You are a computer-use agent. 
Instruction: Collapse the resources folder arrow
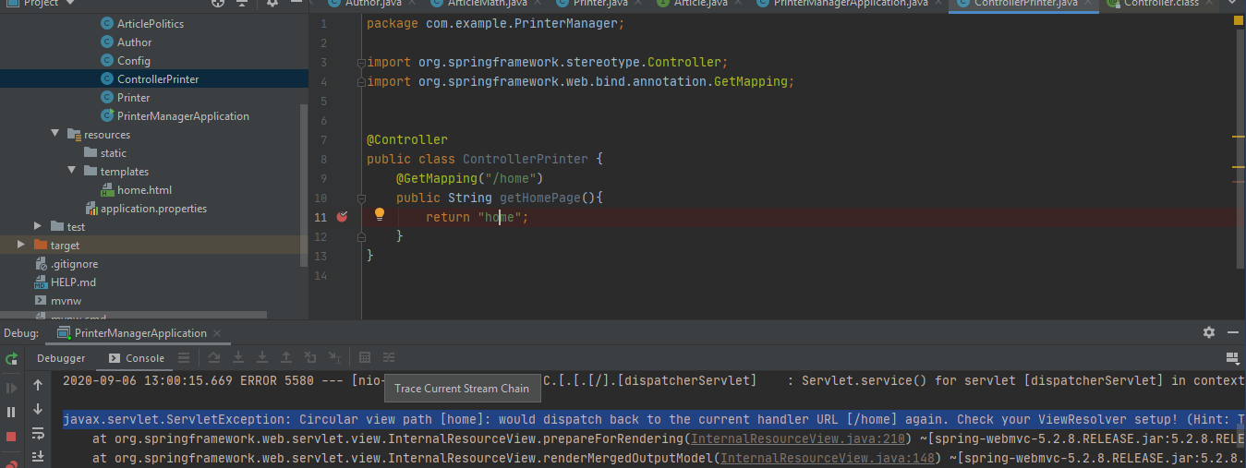coord(55,135)
